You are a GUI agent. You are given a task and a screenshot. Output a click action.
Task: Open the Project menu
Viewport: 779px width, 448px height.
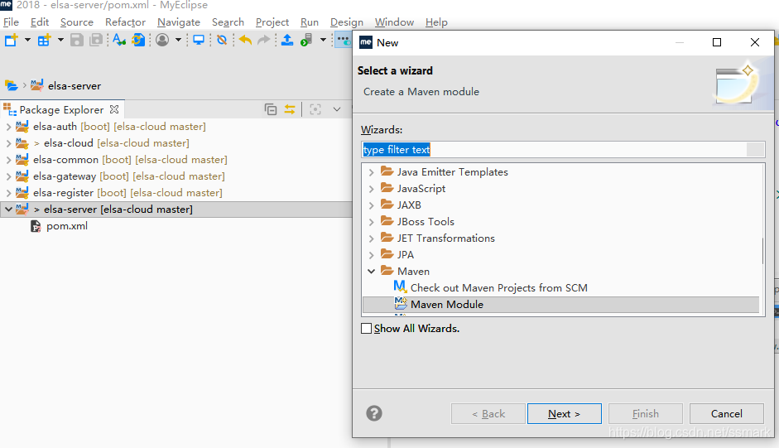pyautogui.click(x=272, y=22)
